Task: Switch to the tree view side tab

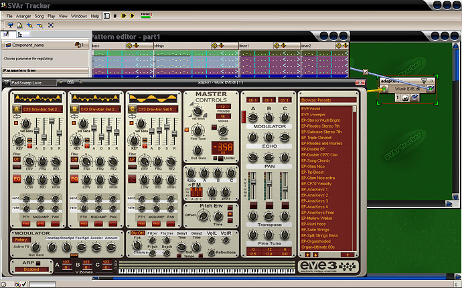Action: tap(20, 35)
